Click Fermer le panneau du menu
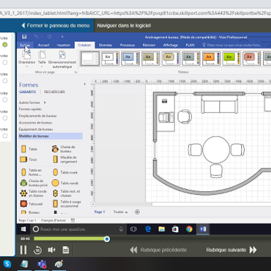 pos(56,26)
